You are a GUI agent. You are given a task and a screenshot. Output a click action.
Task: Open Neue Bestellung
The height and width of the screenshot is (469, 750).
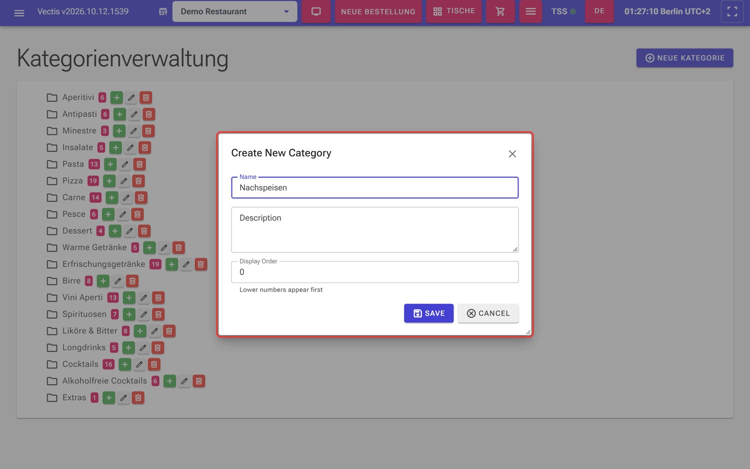378,11
